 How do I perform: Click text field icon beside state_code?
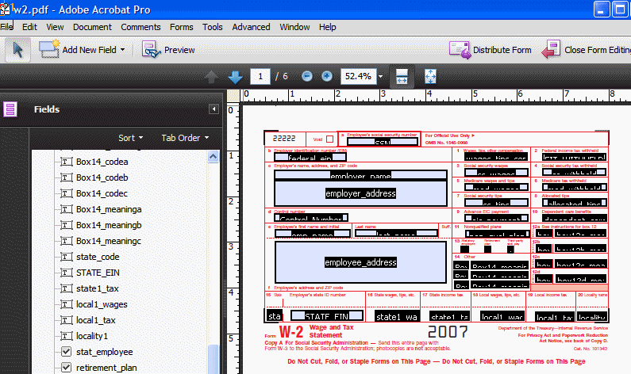(67, 257)
